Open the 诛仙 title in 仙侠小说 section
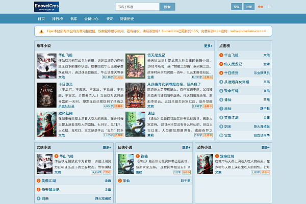Viewport: 306px width, 204px height. [144, 156]
